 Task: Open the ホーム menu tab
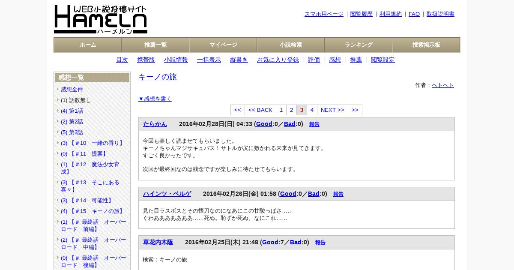coord(88,45)
